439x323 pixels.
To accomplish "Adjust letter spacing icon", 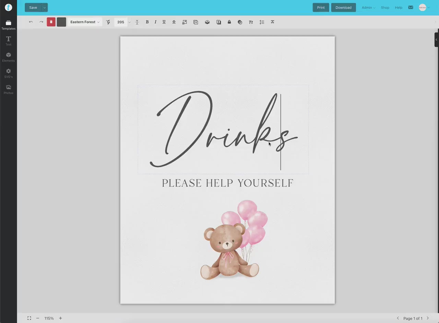I will click(x=272, y=22).
